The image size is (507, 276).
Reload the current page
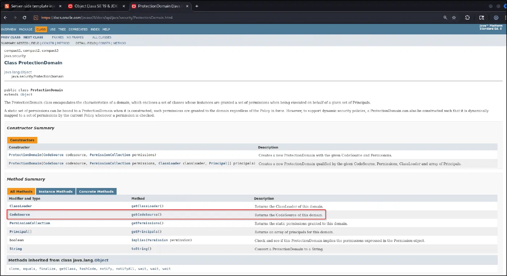point(25,17)
